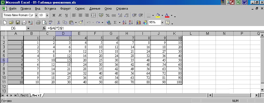Decrease decimal places
264x103 pixels.
[126, 15]
